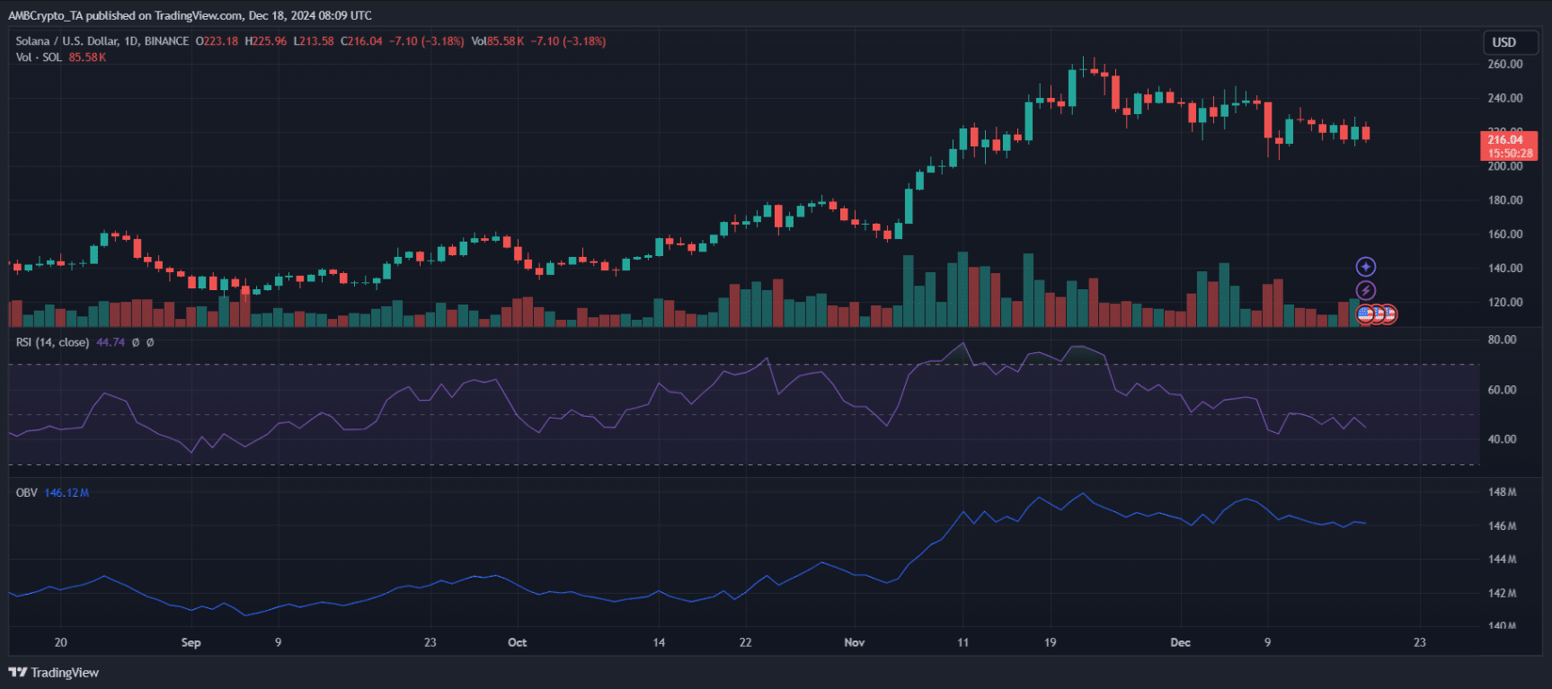This screenshot has height=689, width=1552.
Task: Click the Nov date label on time axis
Action: click(854, 642)
